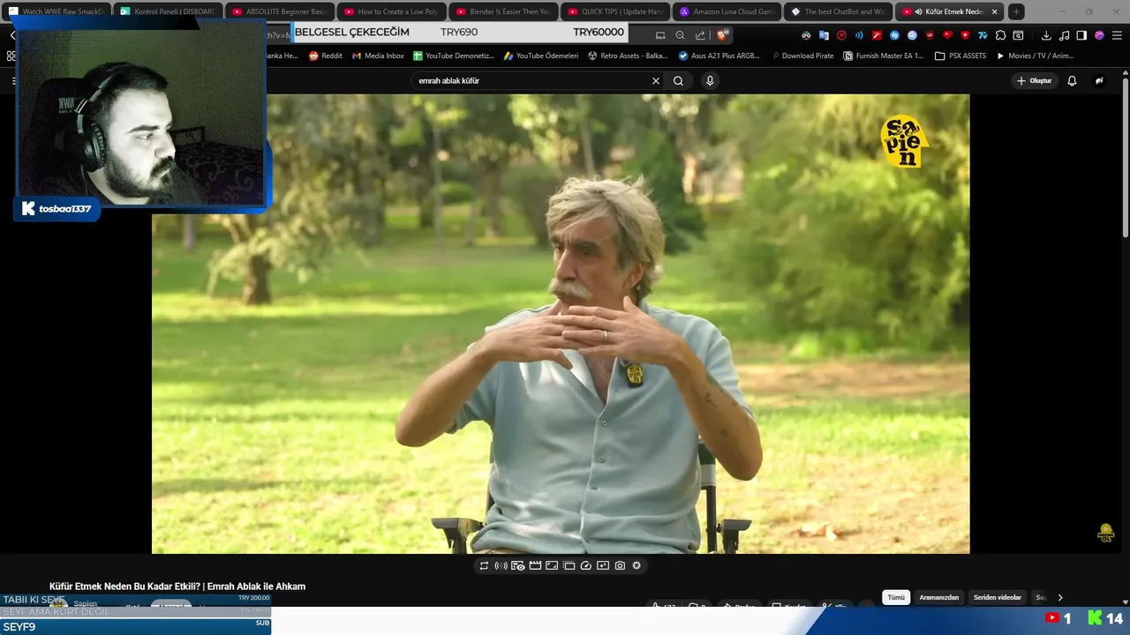
Task: Open the gear settings icon under video
Action: [x=637, y=565]
